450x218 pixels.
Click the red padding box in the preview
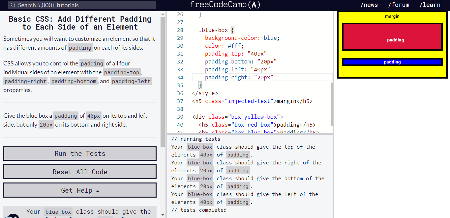(392, 36)
